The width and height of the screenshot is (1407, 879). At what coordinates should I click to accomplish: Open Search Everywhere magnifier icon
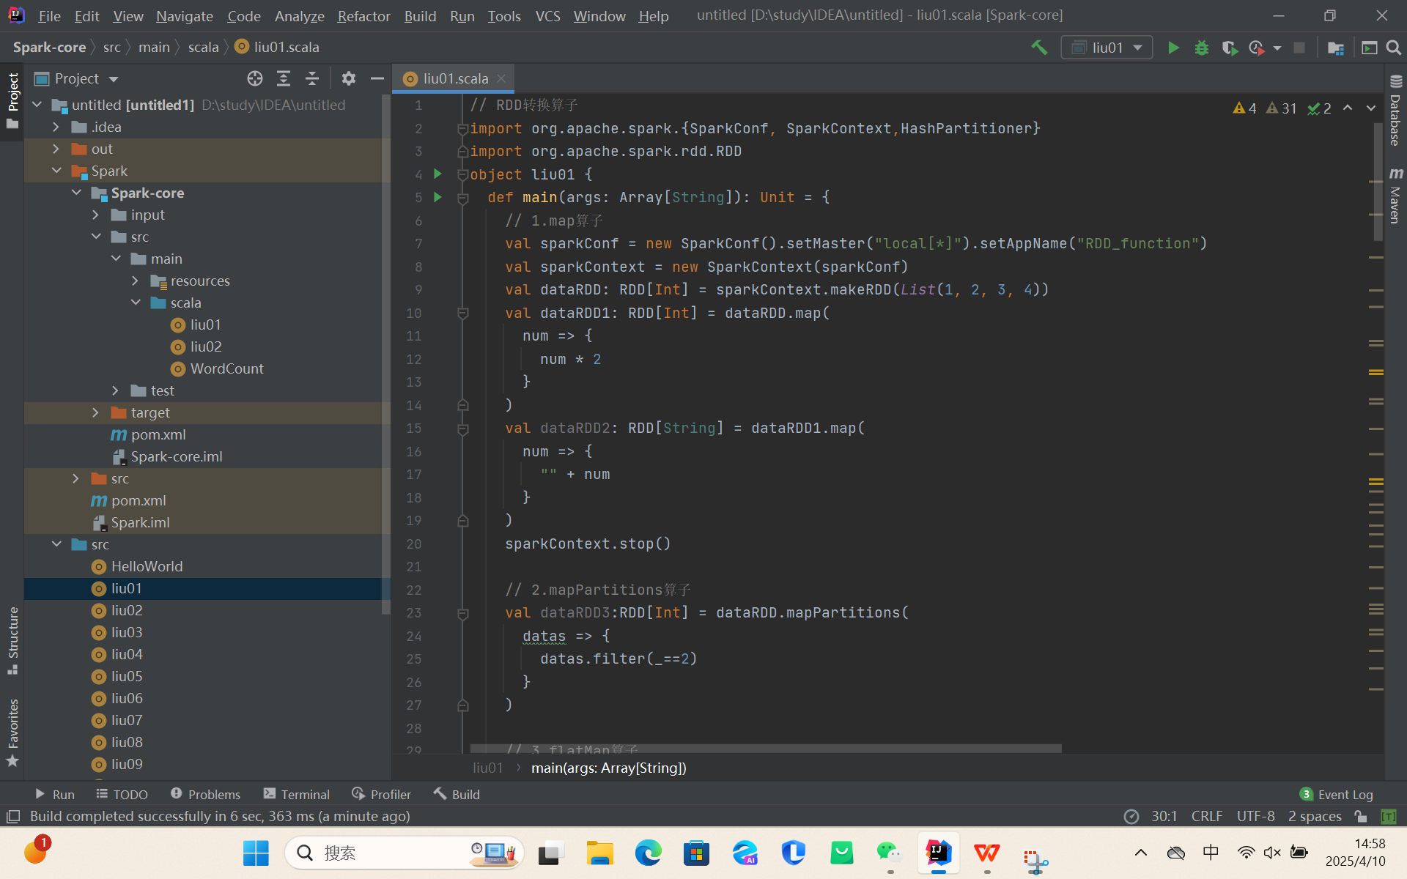pyautogui.click(x=1394, y=48)
